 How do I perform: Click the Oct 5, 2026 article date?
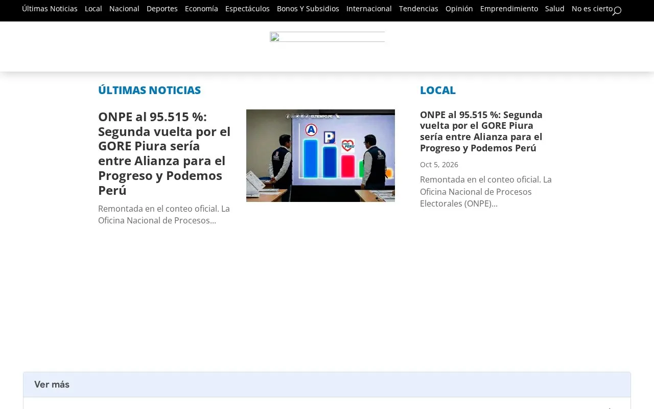click(x=439, y=165)
